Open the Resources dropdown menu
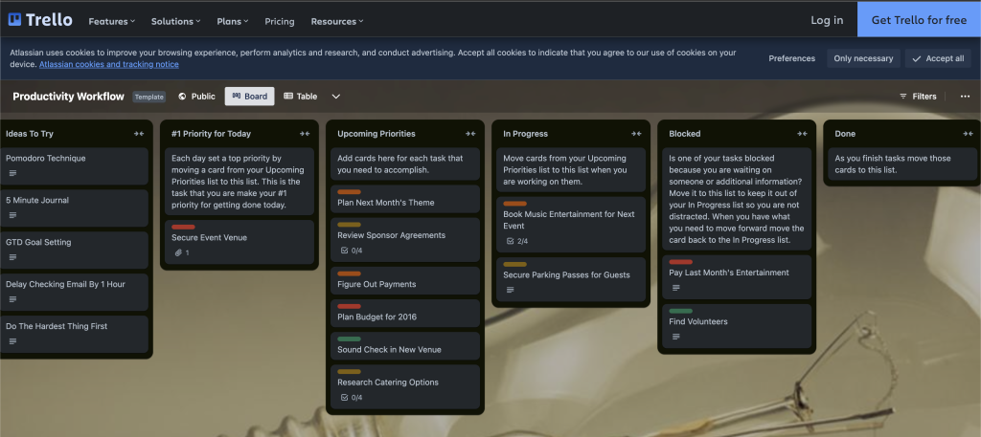This screenshot has height=437, width=981. point(337,21)
